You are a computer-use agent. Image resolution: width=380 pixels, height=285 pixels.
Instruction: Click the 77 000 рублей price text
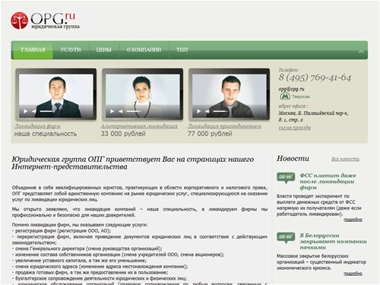point(210,134)
